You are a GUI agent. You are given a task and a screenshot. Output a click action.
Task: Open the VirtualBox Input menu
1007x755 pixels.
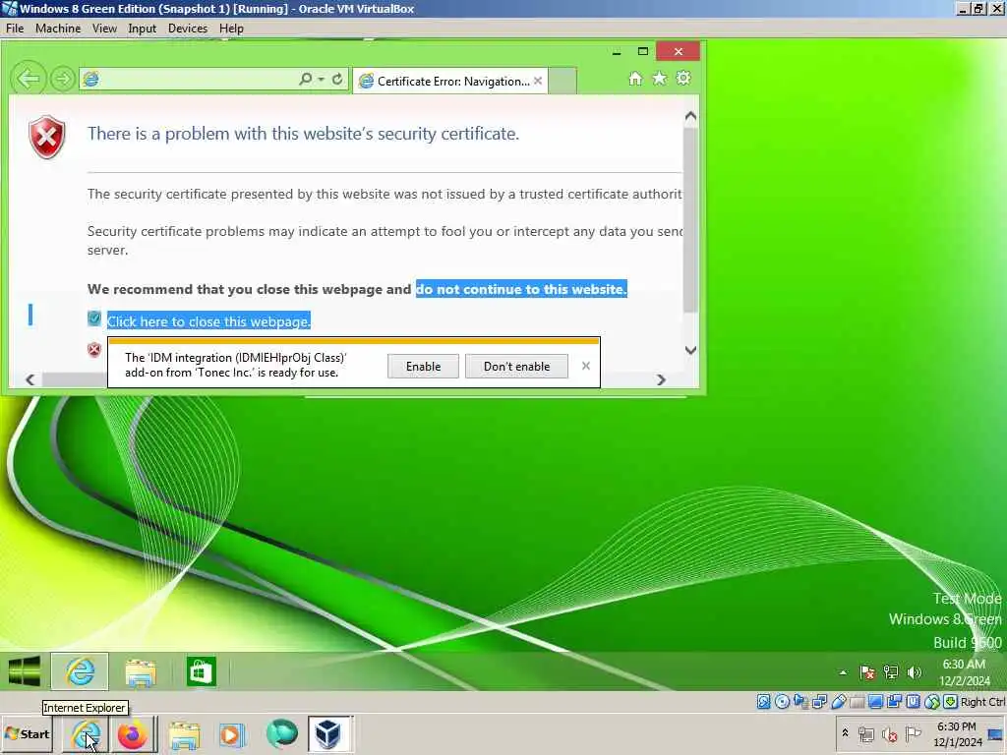(x=142, y=29)
